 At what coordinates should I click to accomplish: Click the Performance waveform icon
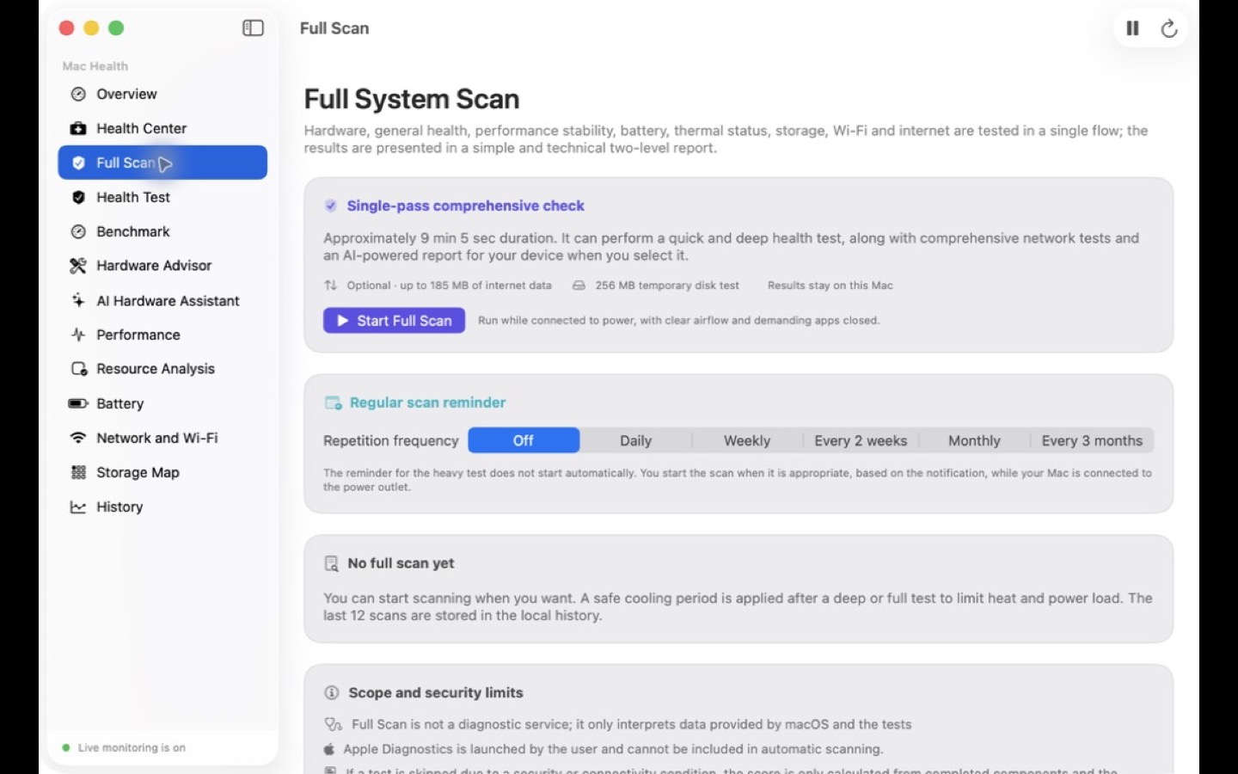click(x=78, y=335)
